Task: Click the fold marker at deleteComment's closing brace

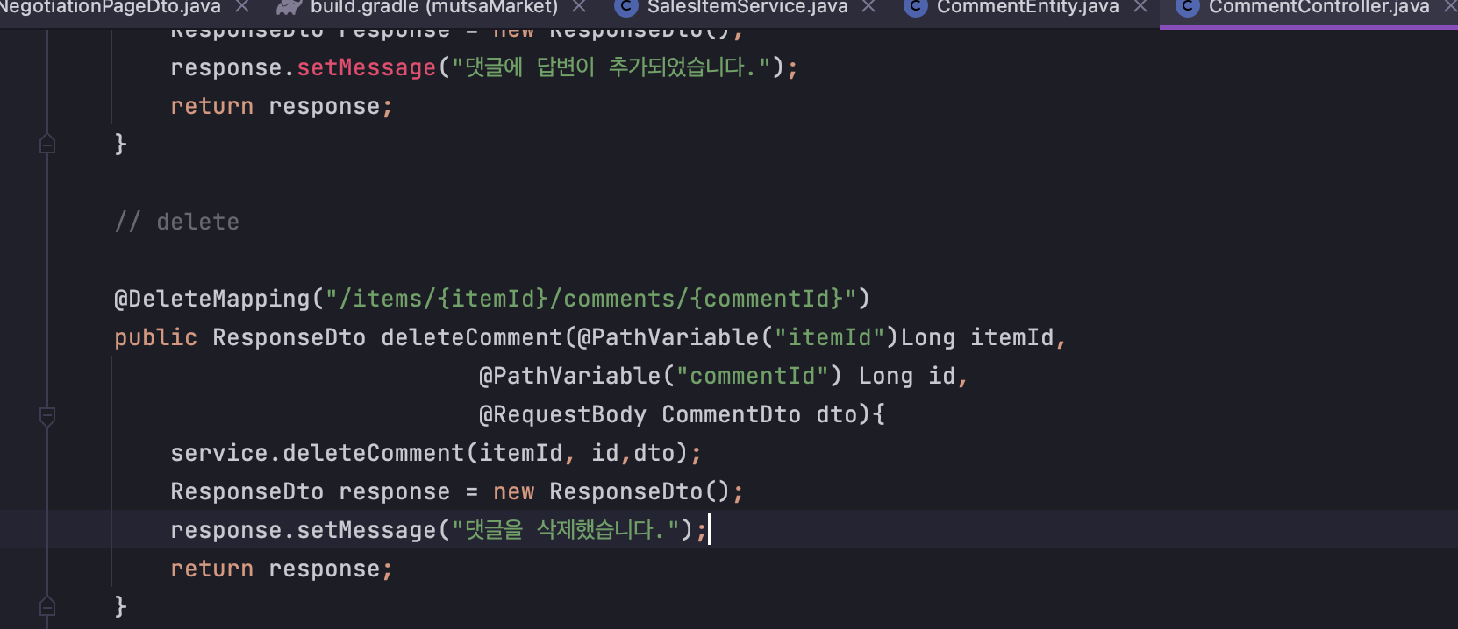Action: 47,606
